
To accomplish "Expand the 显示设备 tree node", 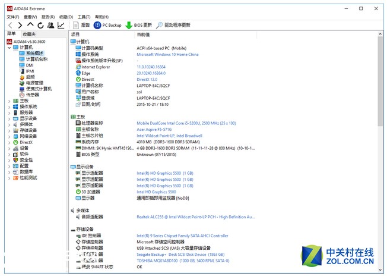I will 9,119.
